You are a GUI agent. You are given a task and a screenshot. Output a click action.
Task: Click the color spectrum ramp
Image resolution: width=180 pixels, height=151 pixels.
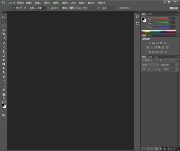coord(159,31)
